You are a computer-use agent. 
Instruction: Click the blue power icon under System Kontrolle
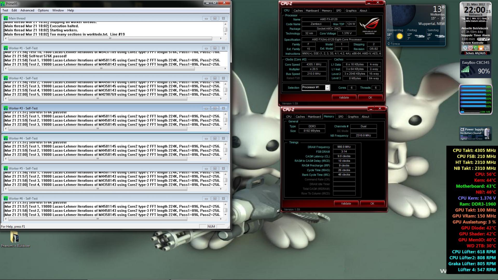pos(465,48)
